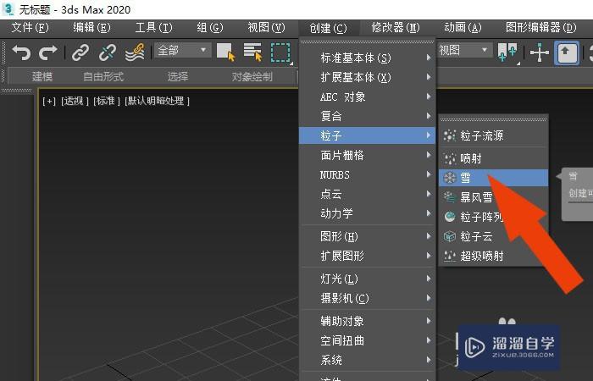
Task: Choose 暴风雪 blizzard particle system
Action: point(493,197)
